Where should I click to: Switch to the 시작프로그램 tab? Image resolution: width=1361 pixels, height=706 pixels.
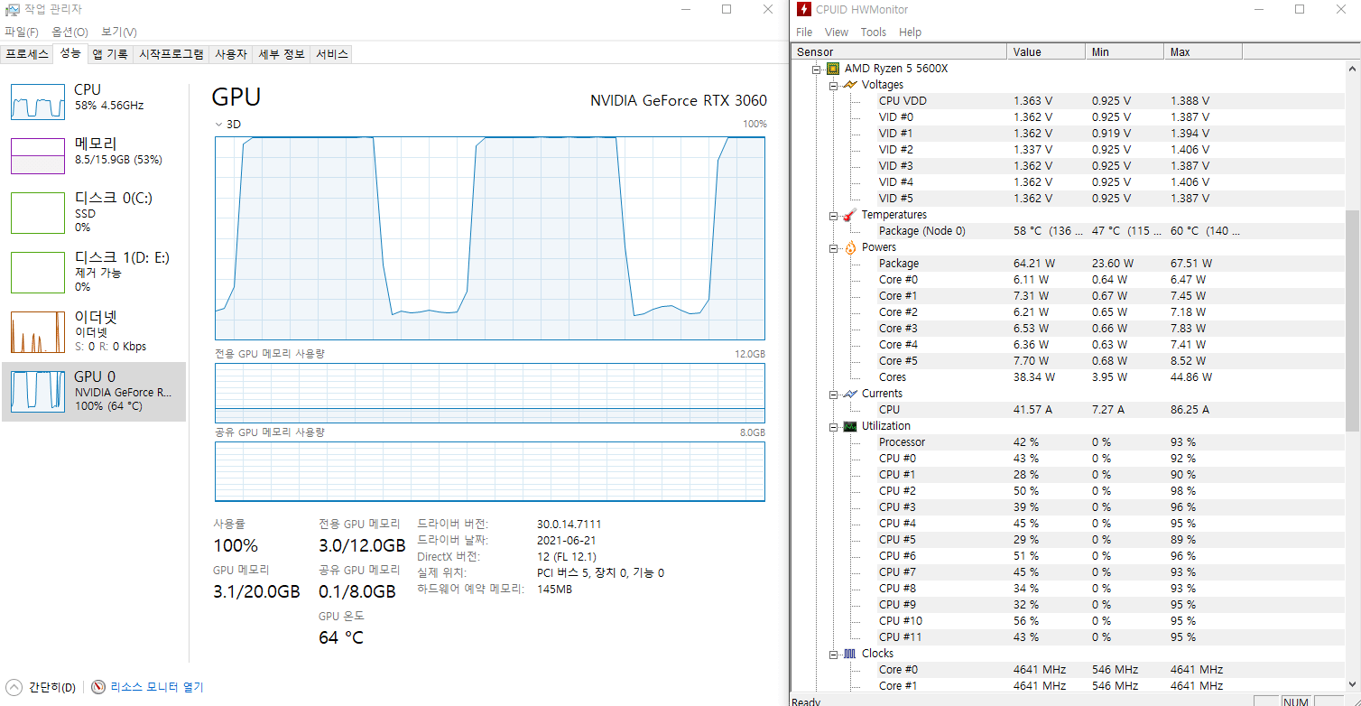tap(171, 54)
